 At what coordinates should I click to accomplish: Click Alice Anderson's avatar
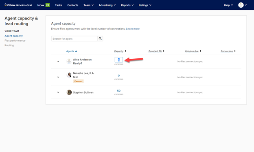69,61
